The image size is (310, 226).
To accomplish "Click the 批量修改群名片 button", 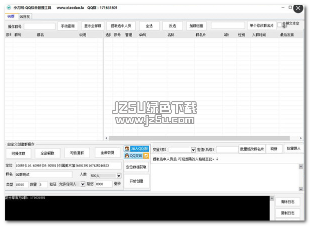I will tap(252, 149).
